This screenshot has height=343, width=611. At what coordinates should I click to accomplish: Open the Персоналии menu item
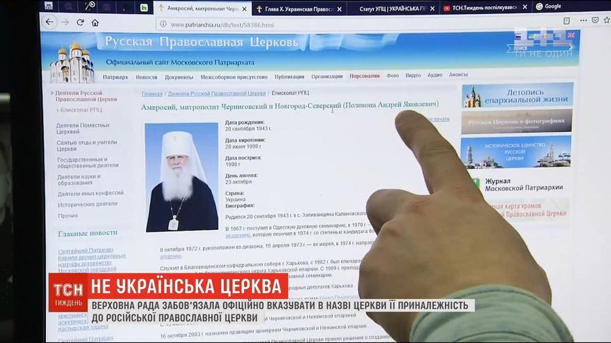click(364, 76)
